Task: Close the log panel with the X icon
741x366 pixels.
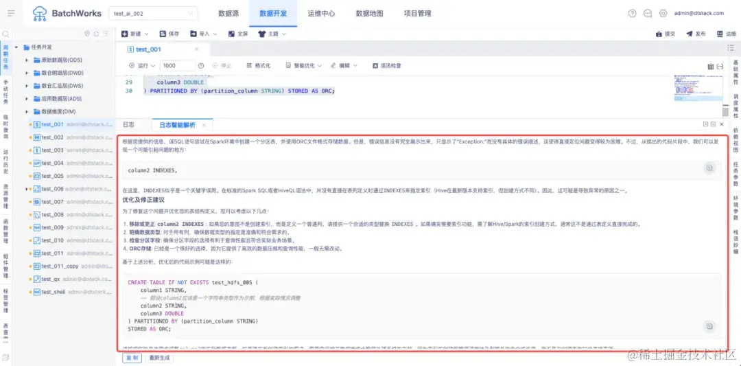Action: tap(722, 124)
